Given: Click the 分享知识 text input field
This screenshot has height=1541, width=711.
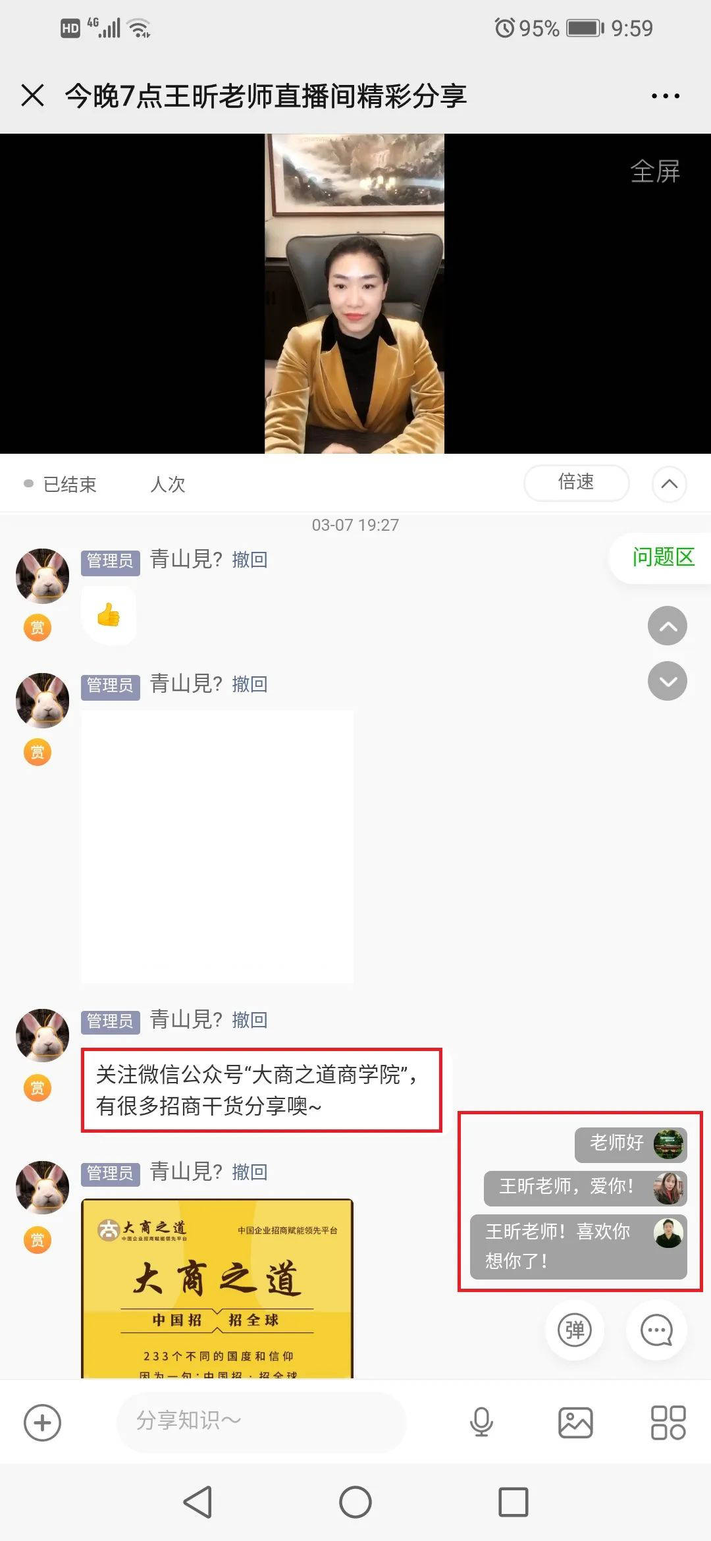Looking at the screenshot, I should (x=261, y=1422).
